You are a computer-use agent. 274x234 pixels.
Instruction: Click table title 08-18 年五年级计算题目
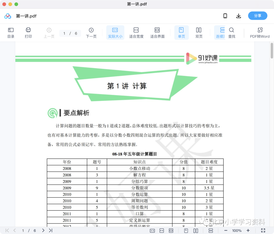point(134,154)
